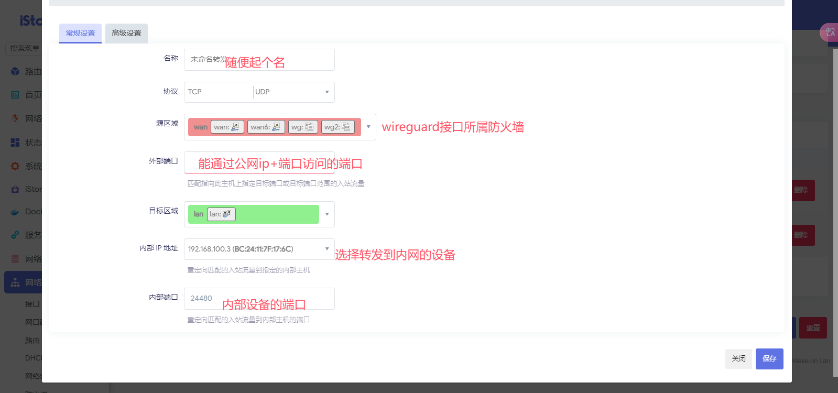Click the system gear icon in sidebar
Viewport: 838px width, 393px height.
point(15,166)
